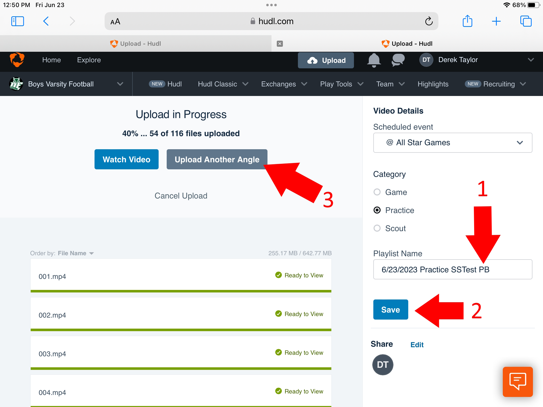This screenshot has height=407, width=543.
Task: Open the Hudl Classic dropdown
Action: click(223, 84)
